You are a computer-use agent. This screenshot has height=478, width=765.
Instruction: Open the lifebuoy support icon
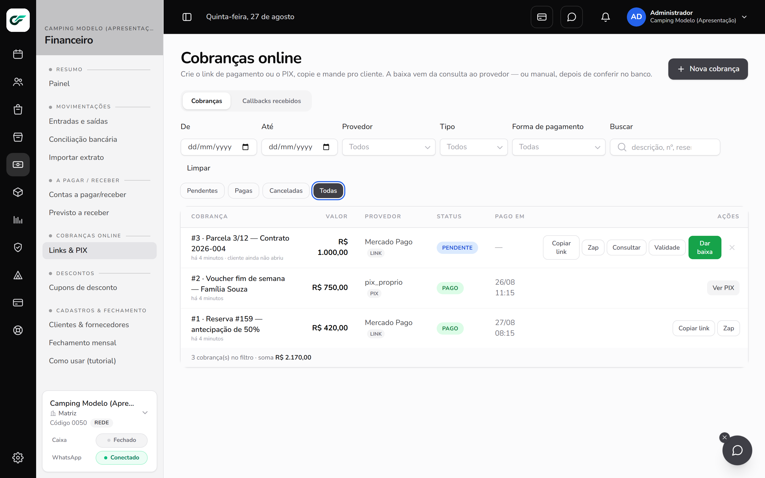point(18,330)
